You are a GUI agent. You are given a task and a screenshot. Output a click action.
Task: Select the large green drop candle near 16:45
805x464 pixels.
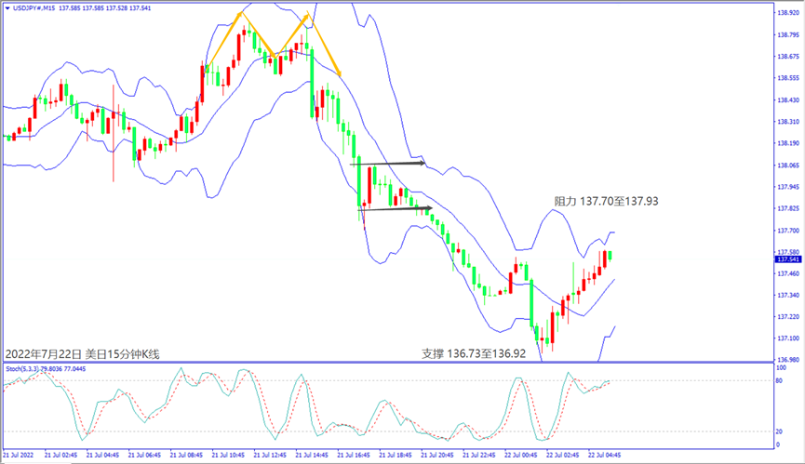tap(357, 181)
